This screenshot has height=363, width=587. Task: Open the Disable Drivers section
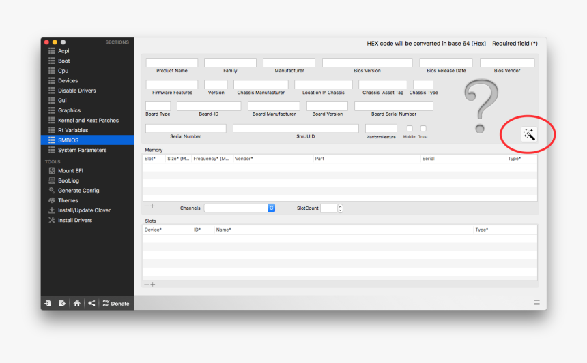click(87, 91)
